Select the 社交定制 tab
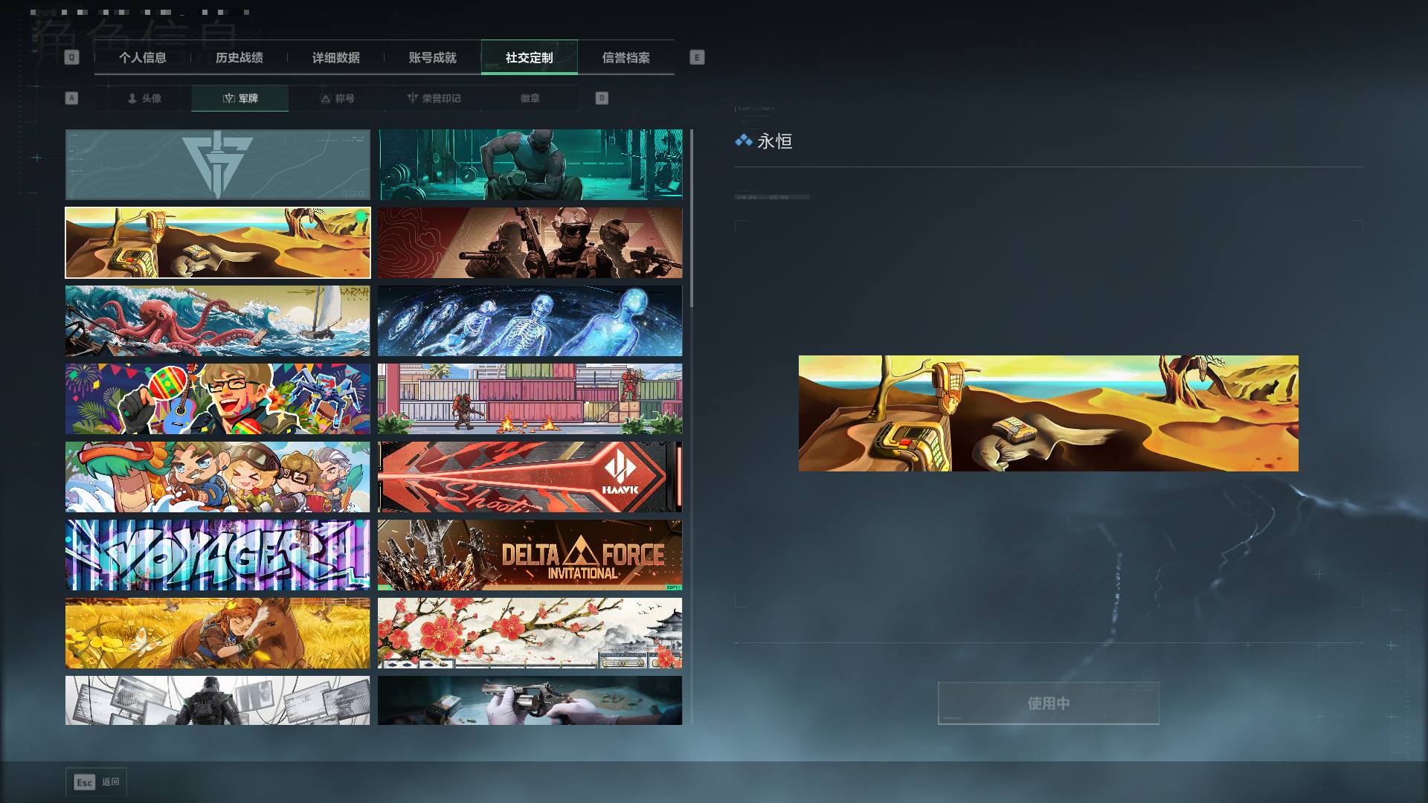 tap(530, 57)
